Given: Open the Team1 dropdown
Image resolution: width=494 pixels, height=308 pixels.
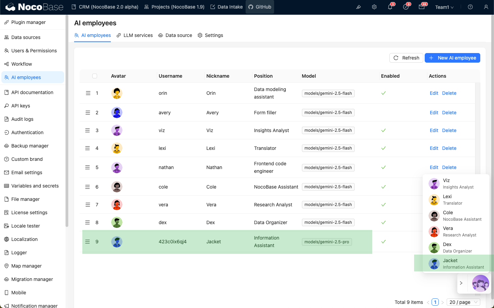Looking at the screenshot, I should (x=444, y=7).
